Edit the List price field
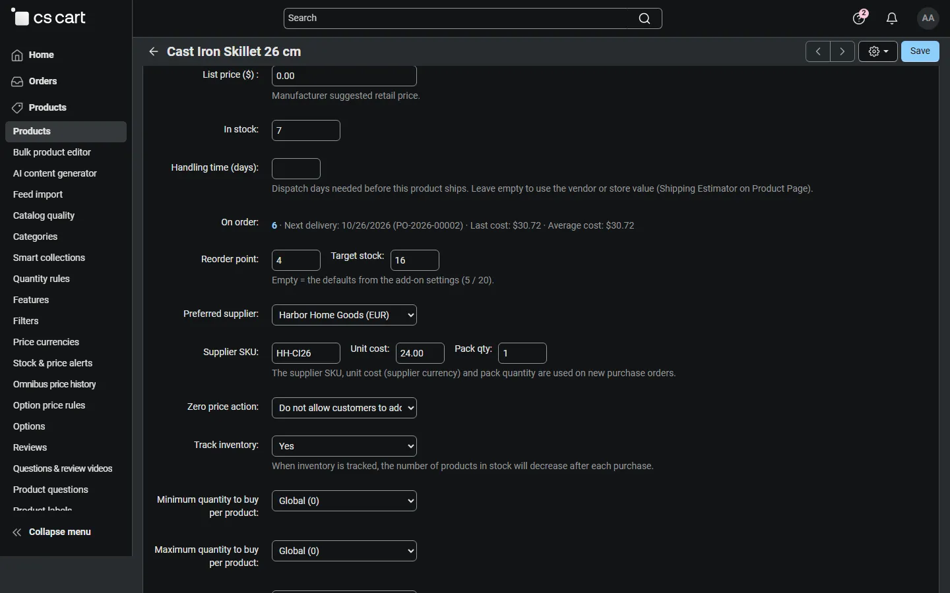This screenshot has width=950, height=593. coord(344,76)
